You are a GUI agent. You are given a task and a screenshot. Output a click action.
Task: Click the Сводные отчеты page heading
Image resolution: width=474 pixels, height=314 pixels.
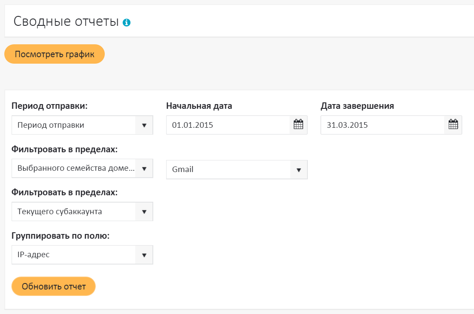click(66, 22)
